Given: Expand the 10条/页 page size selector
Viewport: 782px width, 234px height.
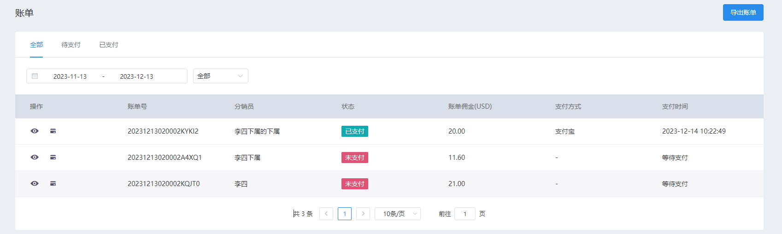Looking at the screenshot, I should pos(398,214).
